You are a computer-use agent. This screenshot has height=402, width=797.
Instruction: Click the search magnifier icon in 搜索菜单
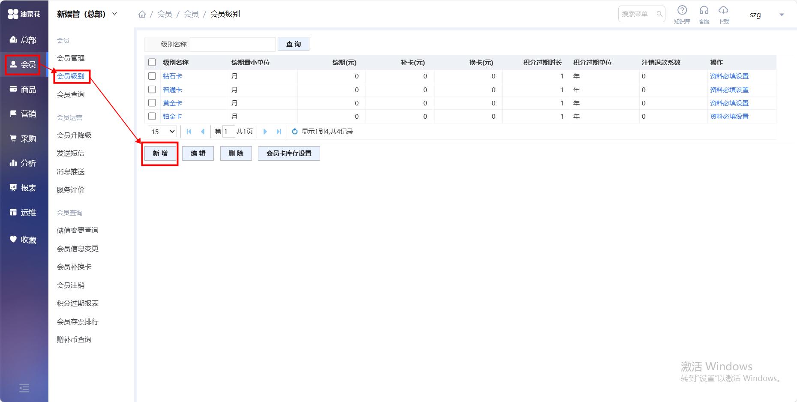pyautogui.click(x=659, y=14)
